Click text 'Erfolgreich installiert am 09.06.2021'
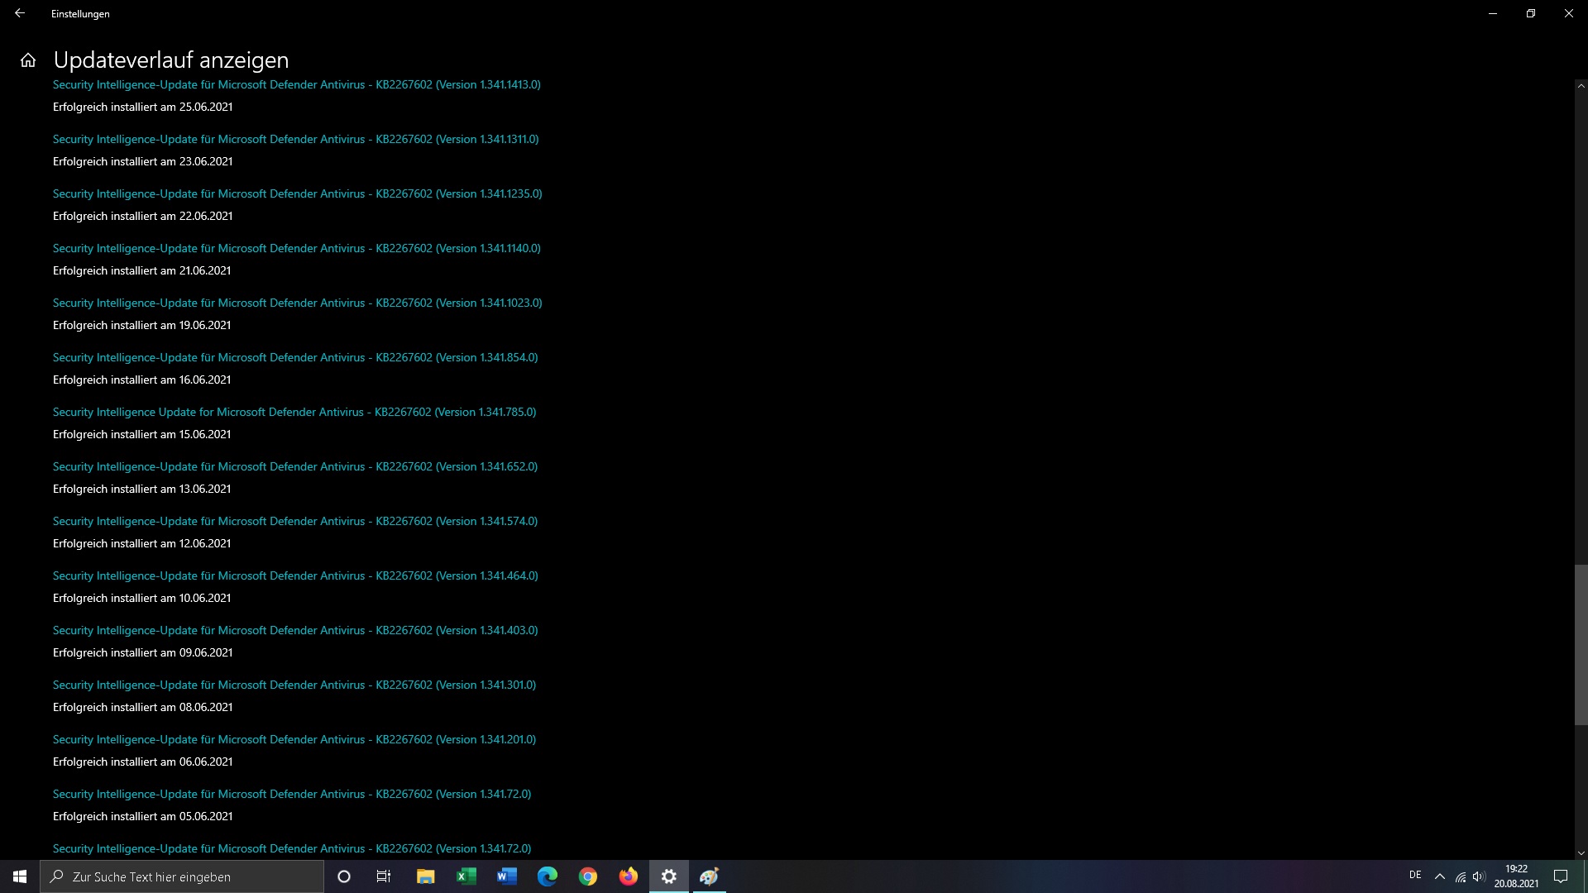The width and height of the screenshot is (1588, 893). click(142, 652)
